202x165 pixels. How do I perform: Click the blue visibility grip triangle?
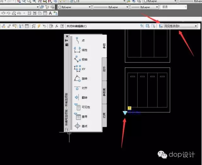pyautogui.click(x=125, y=113)
